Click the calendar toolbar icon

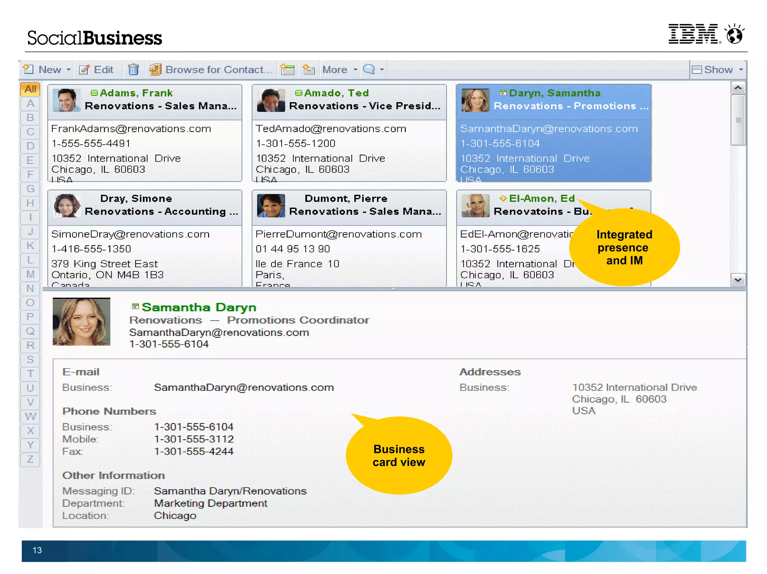coord(287,70)
